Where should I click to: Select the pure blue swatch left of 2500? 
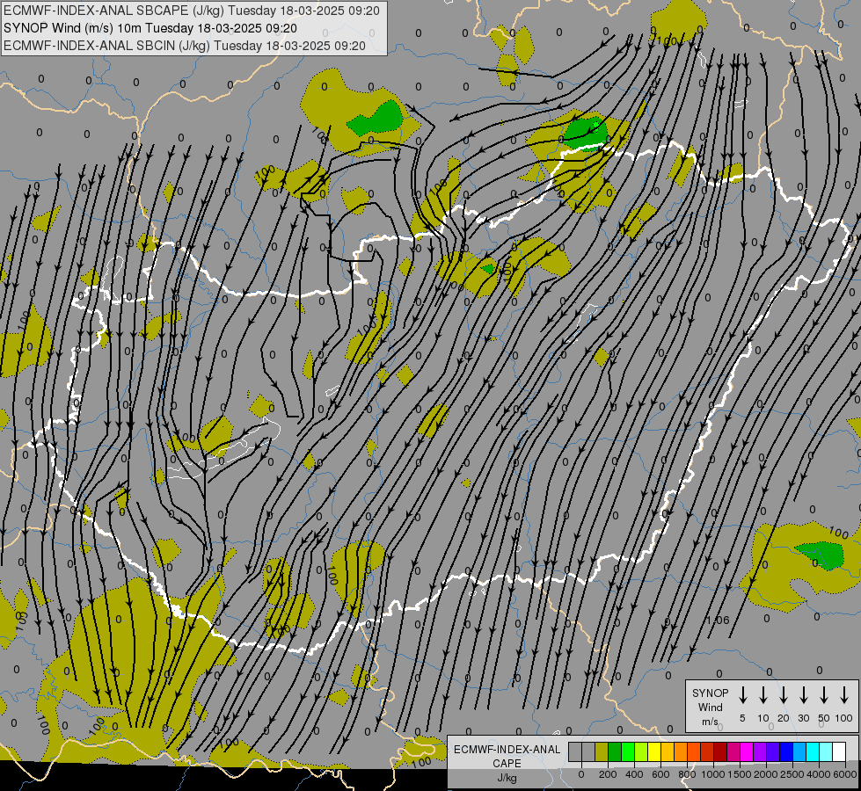tap(785, 751)
